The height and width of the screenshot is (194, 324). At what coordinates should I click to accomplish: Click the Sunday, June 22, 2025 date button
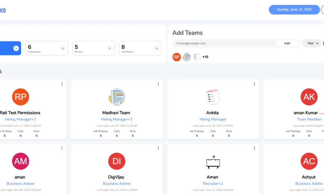click(294, 10)
